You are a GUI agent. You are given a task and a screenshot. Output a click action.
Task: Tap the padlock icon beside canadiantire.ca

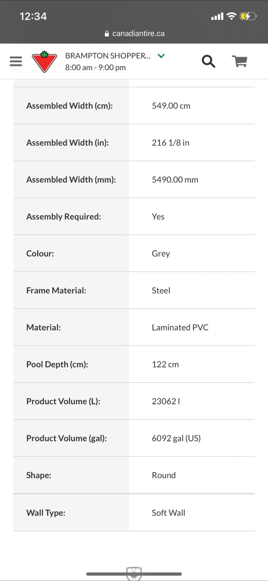coord(107,34)
